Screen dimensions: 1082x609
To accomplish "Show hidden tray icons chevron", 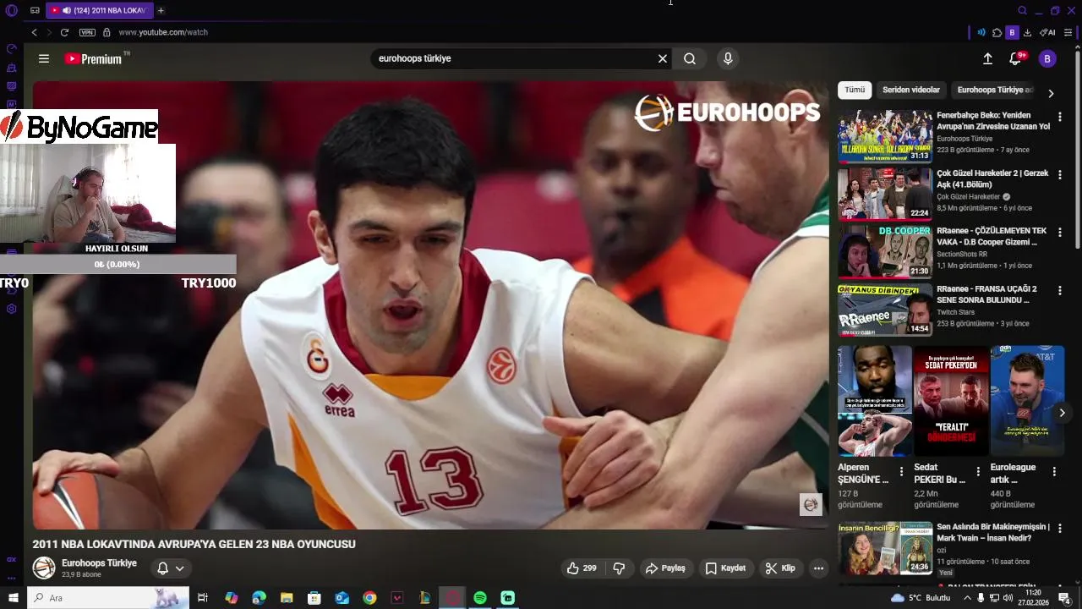I will click(x=968, y=598).
